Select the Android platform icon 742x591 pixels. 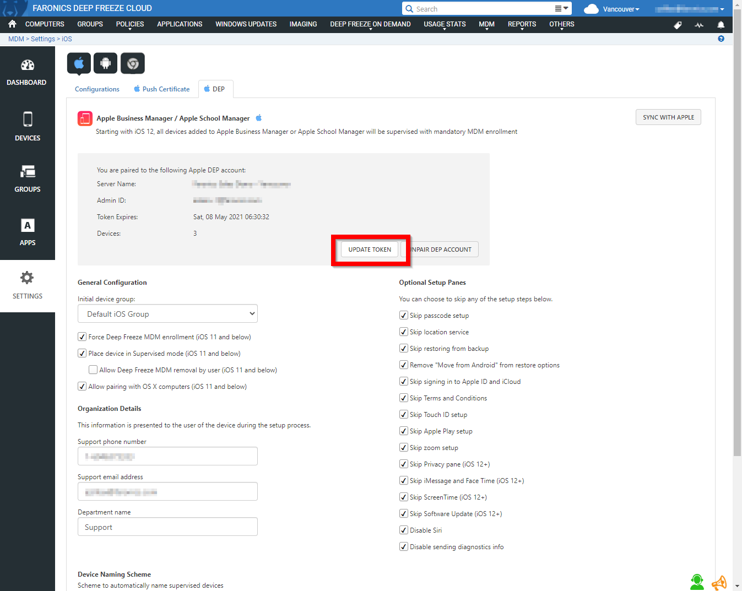tap(105, 63)
